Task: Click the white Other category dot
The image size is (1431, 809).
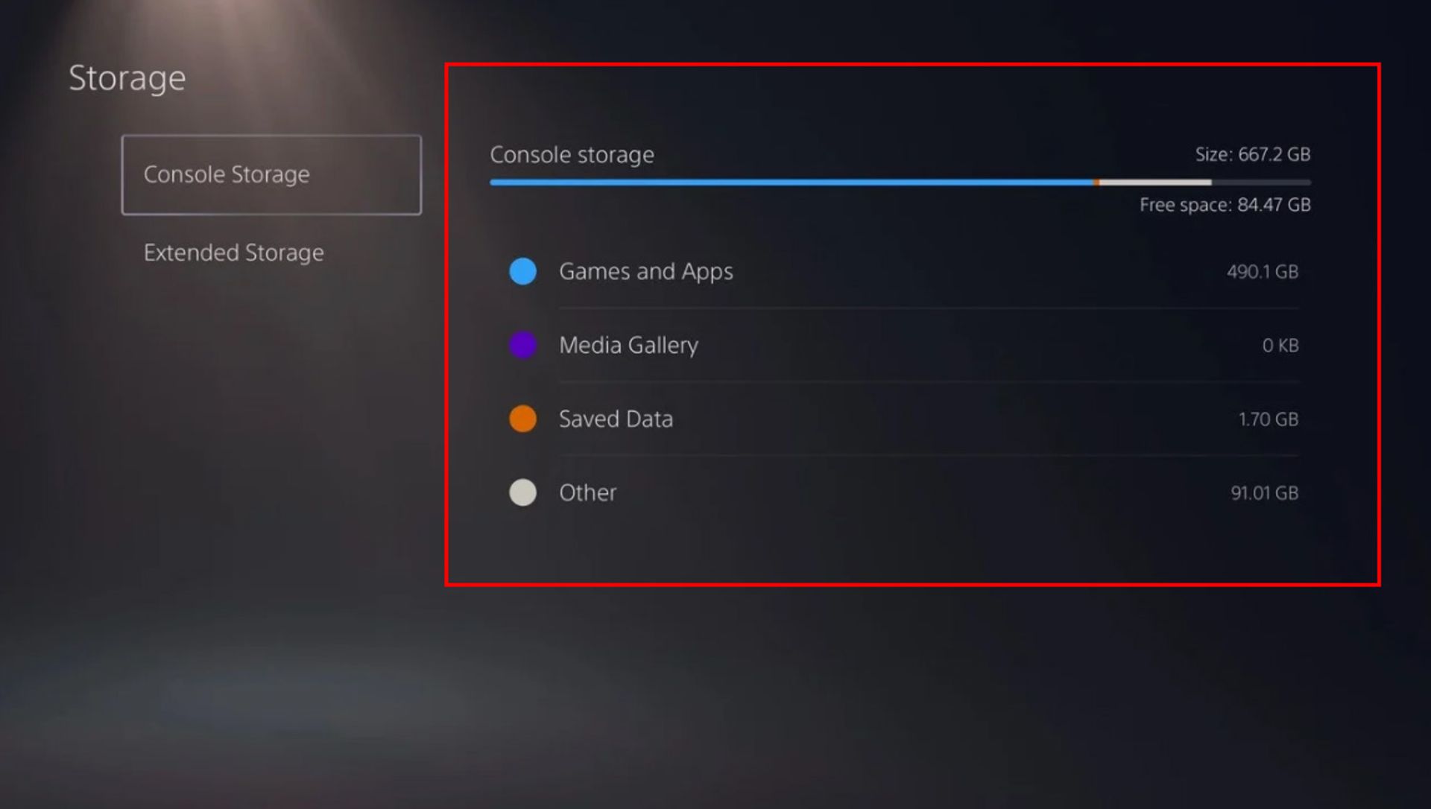Action: click(x=522, y=492)
